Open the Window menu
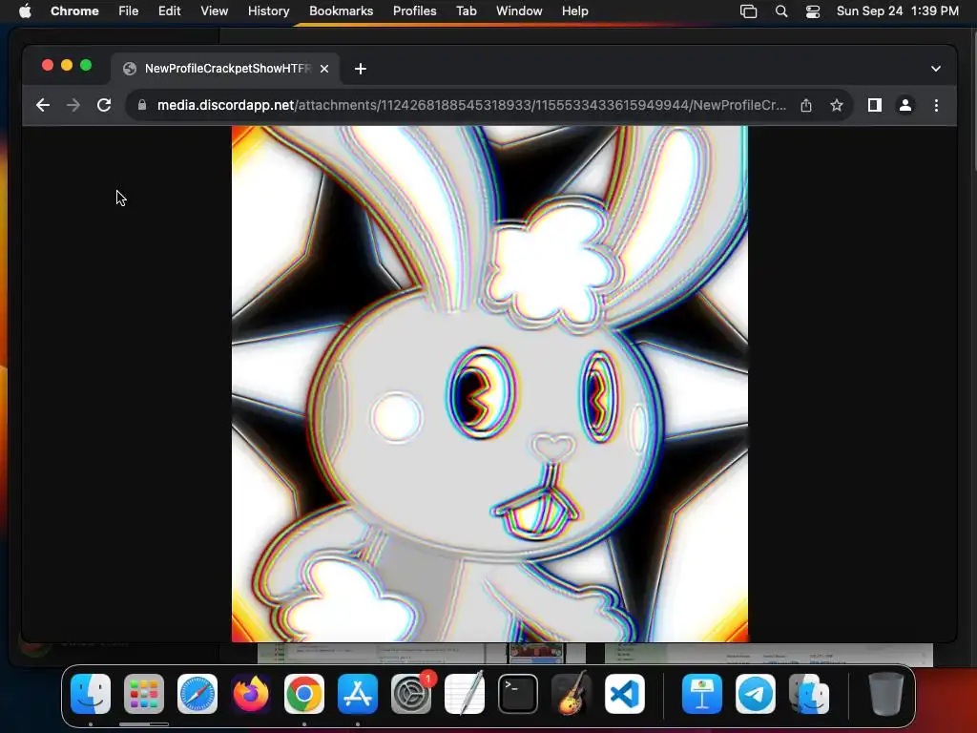The width and height of the screenshot is (977, 733). (x=519, y=11)
